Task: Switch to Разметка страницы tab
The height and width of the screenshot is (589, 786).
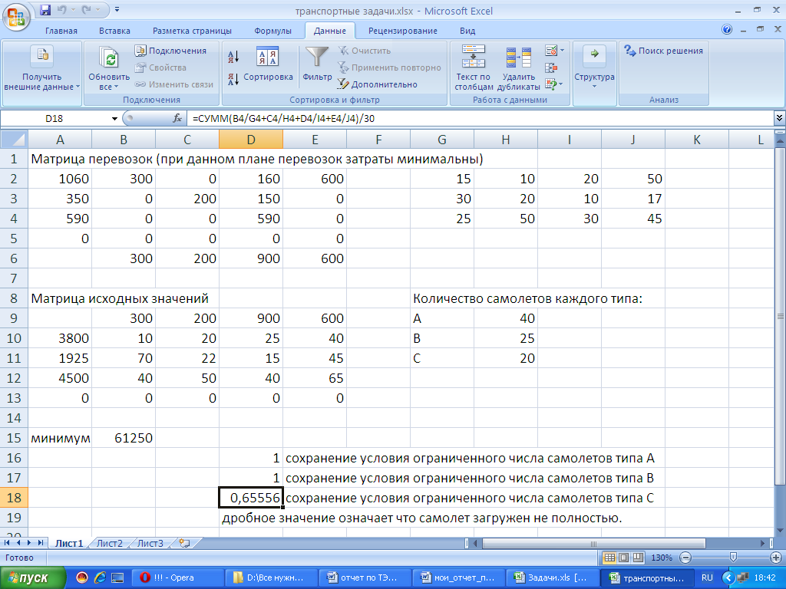Action: pyautogui.click(x=192, y=31)
